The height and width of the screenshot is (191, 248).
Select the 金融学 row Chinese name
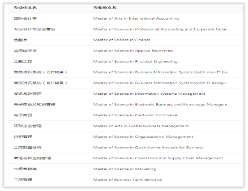pos(21,40)
